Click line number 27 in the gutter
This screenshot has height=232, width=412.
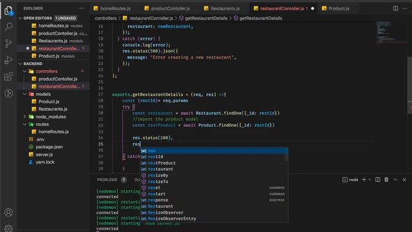[x=100, y=95]
